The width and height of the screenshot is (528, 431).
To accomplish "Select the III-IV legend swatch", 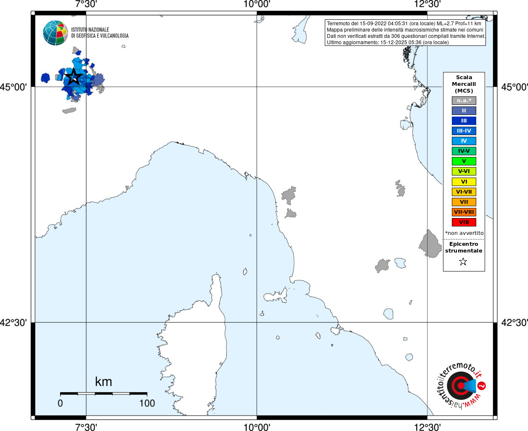I will (x=464, y=131).
